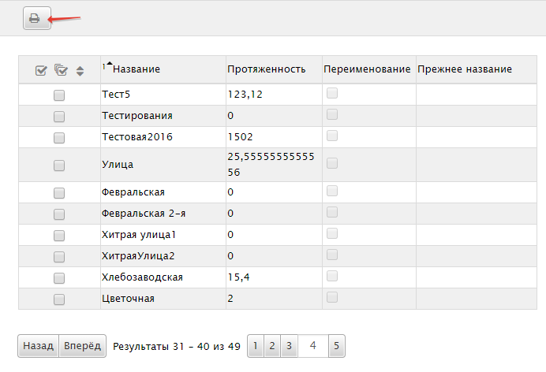This screenshot has height=372, width=546.
Task: Check the row checkbox for Цветочная
Action: (x=59, y=299)
